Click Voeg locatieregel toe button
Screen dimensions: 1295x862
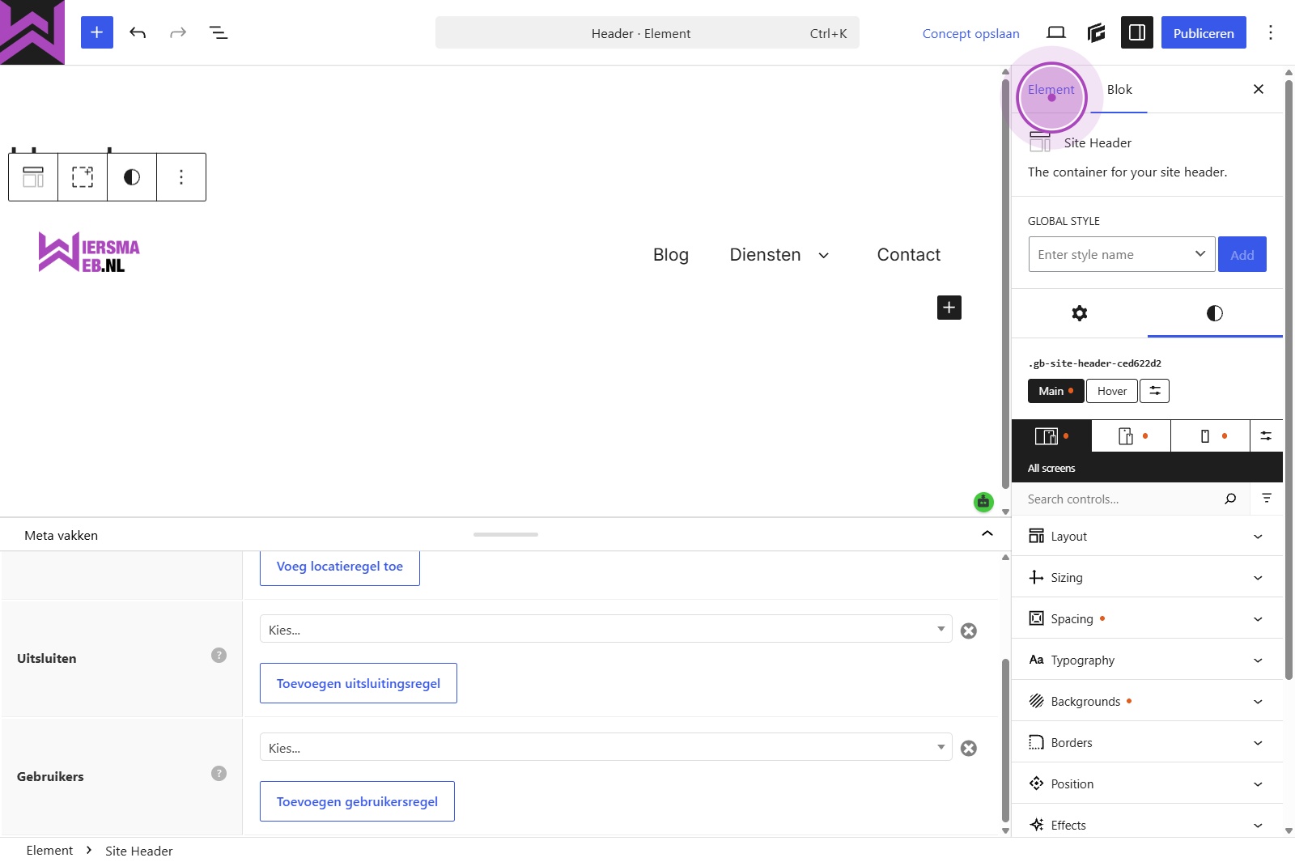click(x=340, y=567)
